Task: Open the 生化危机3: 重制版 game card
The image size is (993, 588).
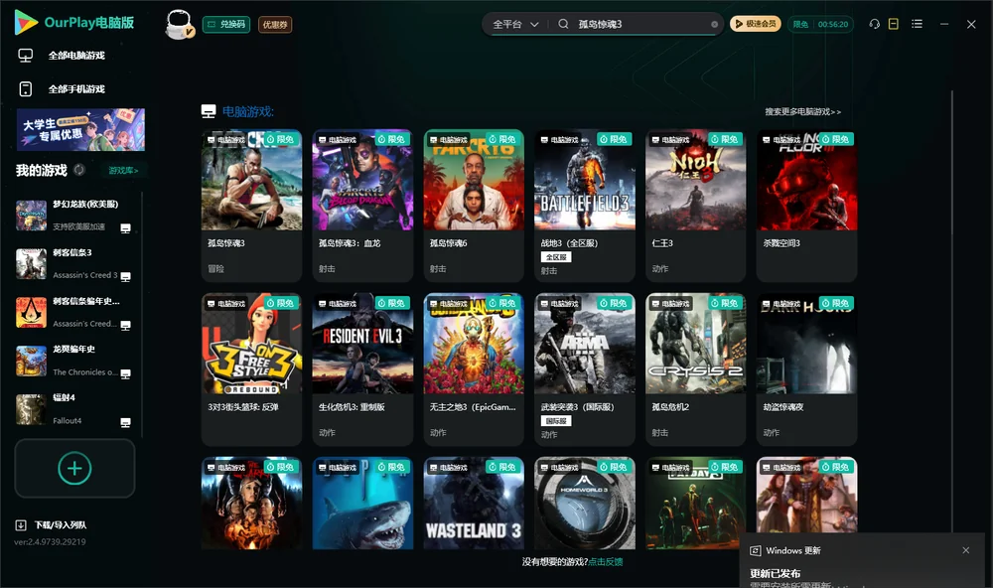Action: 362,369
